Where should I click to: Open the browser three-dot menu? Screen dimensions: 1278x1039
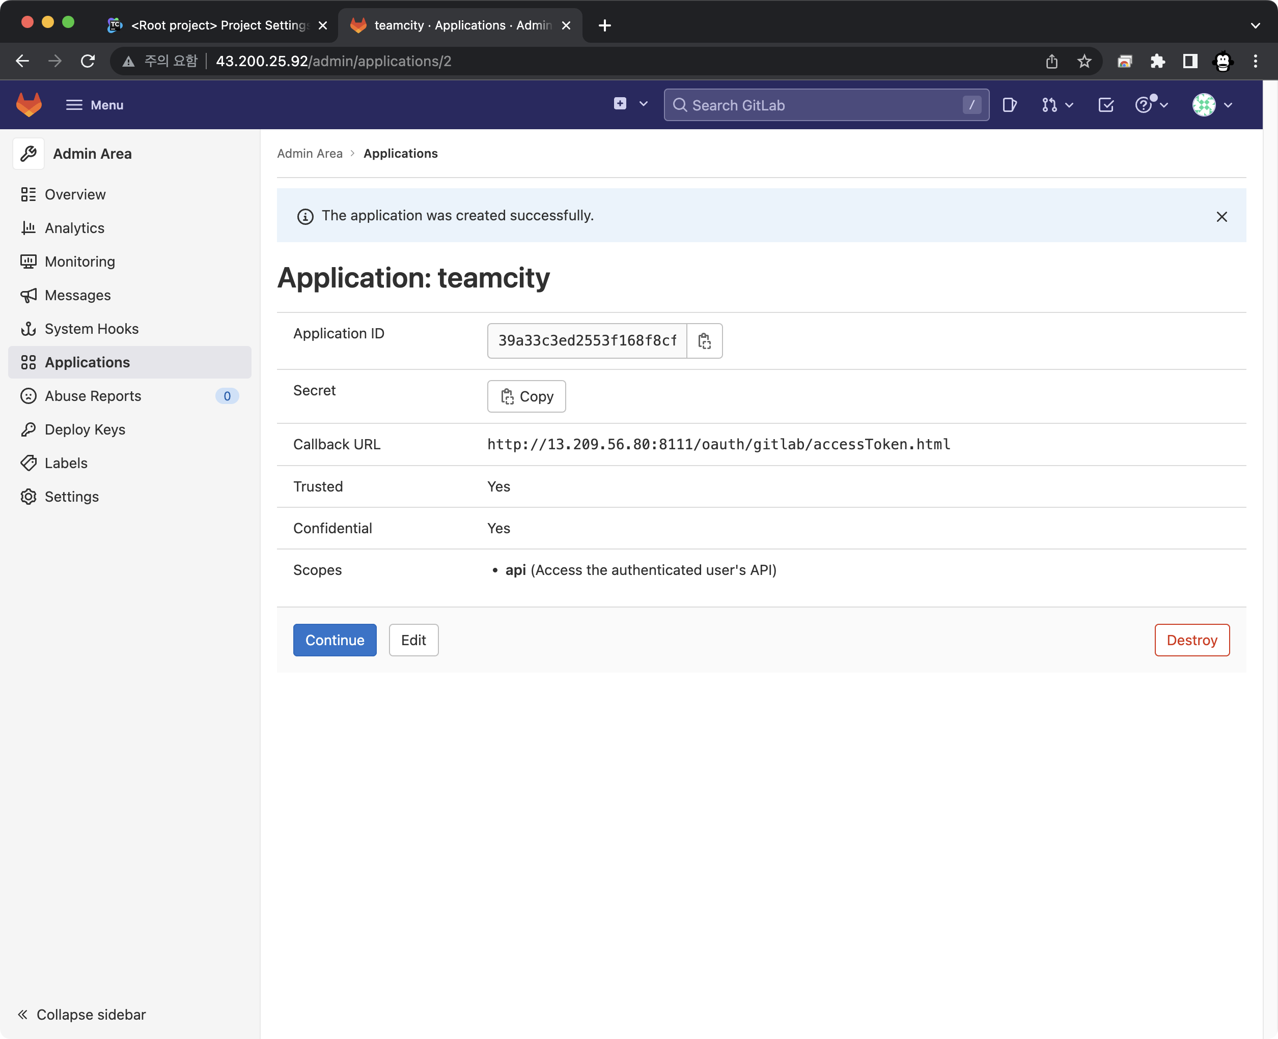coord(1255,61)
